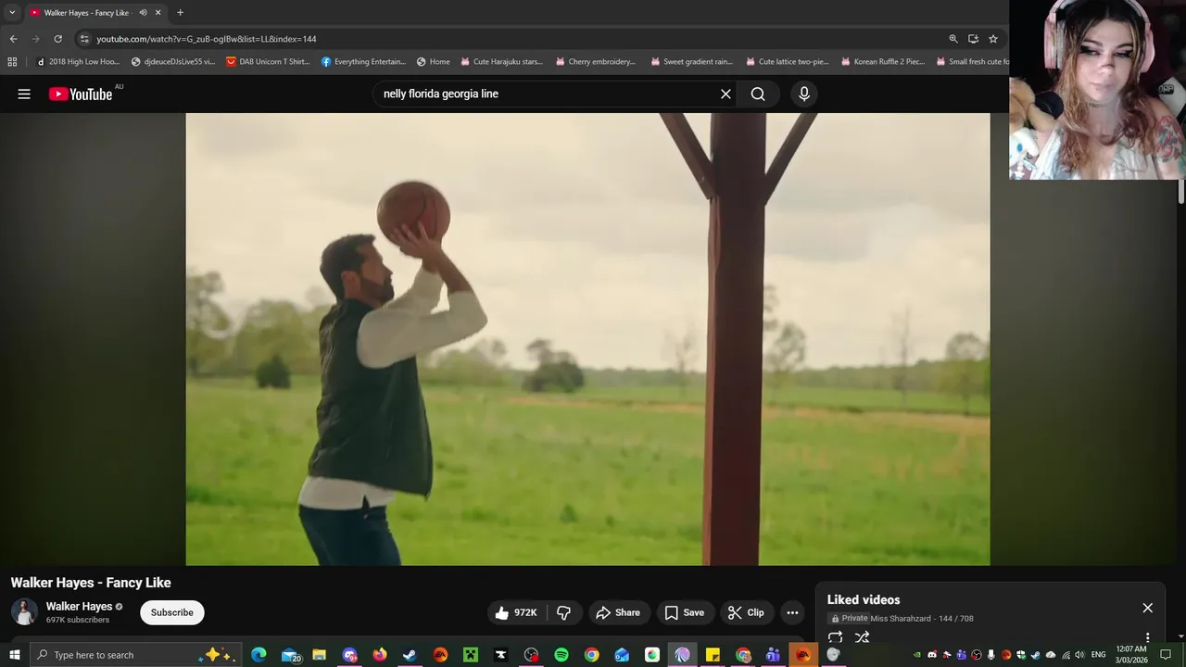This screenshot has height=667, width=1186.
Task: Open the ENG language input switcher
Action: tap(1099, 655)
